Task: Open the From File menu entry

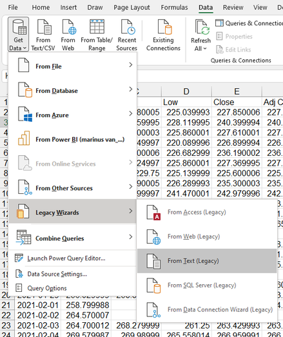Action: click(73, 66)
